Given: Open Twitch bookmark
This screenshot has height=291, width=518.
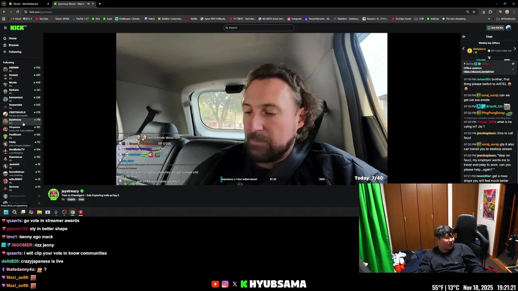Looking at the screenshot, I should coord(149,19).
